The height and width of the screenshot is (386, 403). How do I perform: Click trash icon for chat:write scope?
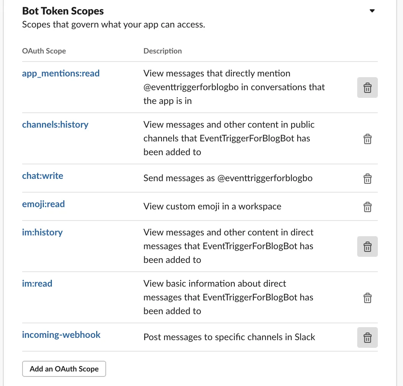(x=367, y=178)
